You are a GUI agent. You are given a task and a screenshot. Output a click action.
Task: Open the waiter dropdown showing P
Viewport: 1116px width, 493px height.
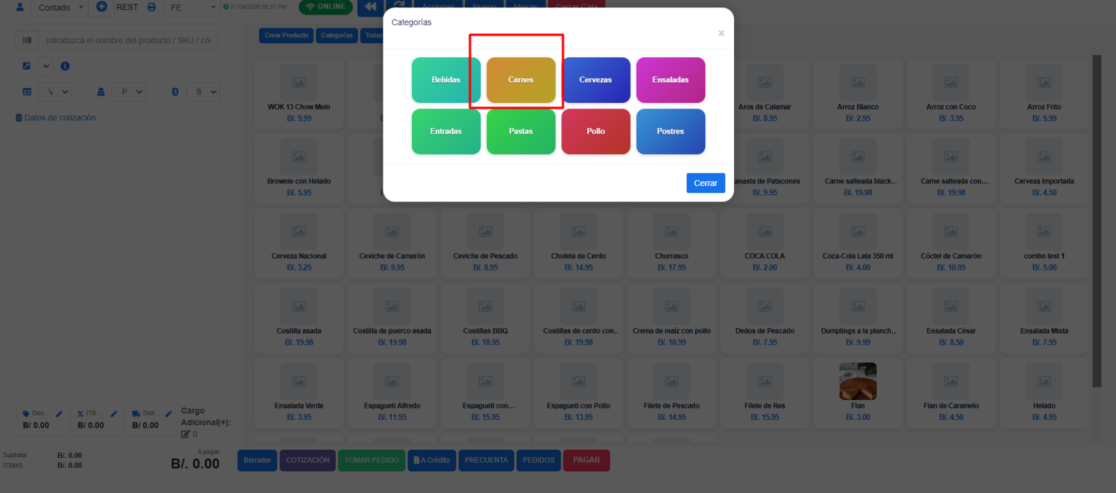129,92
